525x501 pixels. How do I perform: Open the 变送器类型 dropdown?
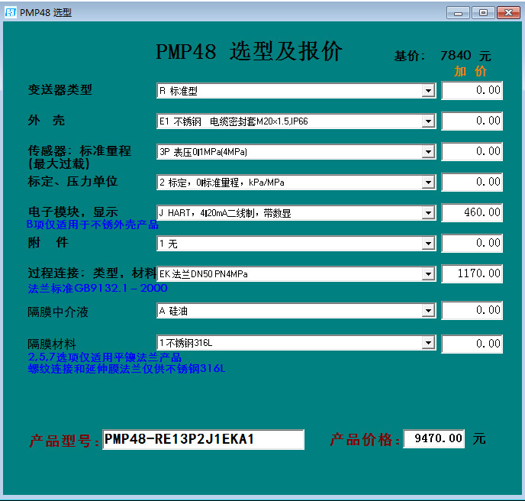click(428, 91)
